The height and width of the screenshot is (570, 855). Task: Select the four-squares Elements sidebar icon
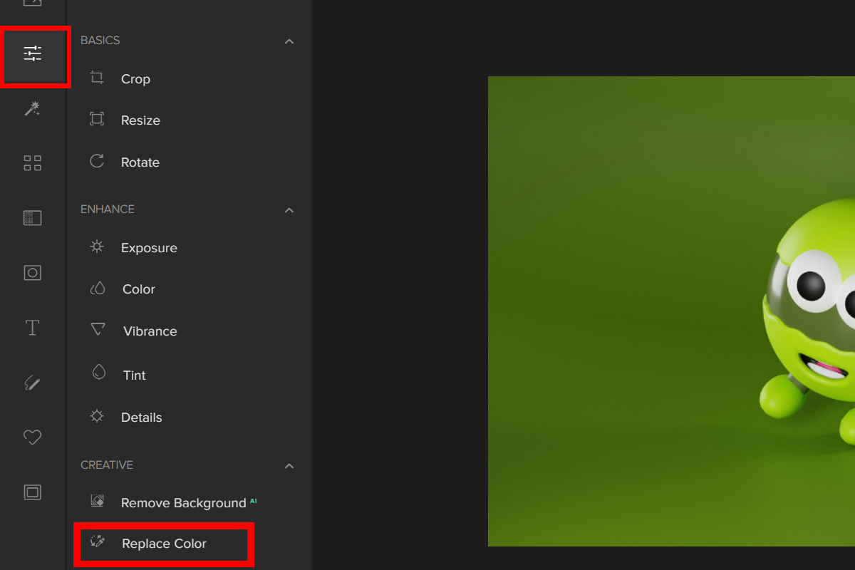pos(33,163)
